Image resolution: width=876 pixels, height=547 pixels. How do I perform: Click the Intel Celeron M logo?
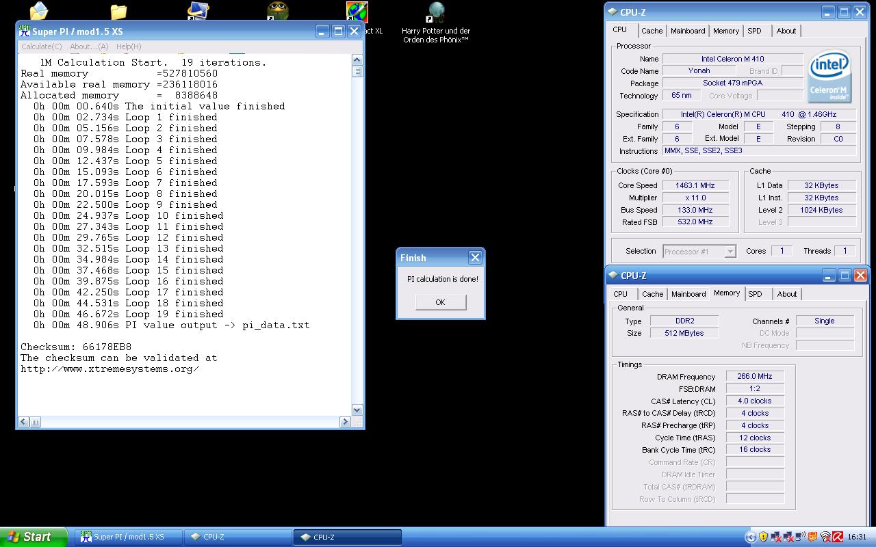(x=829, y=77)
